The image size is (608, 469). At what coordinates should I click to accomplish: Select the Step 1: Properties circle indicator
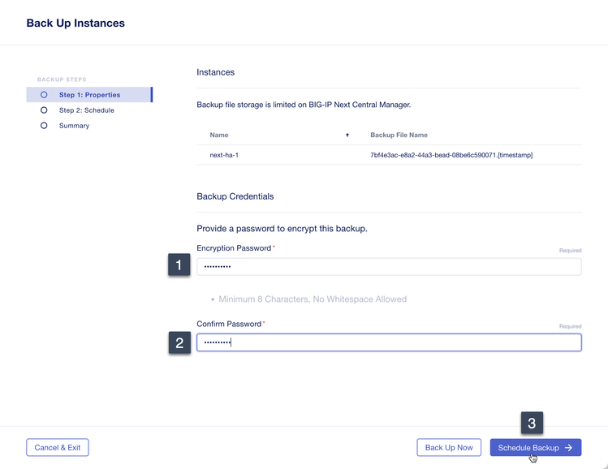(44, 95)
